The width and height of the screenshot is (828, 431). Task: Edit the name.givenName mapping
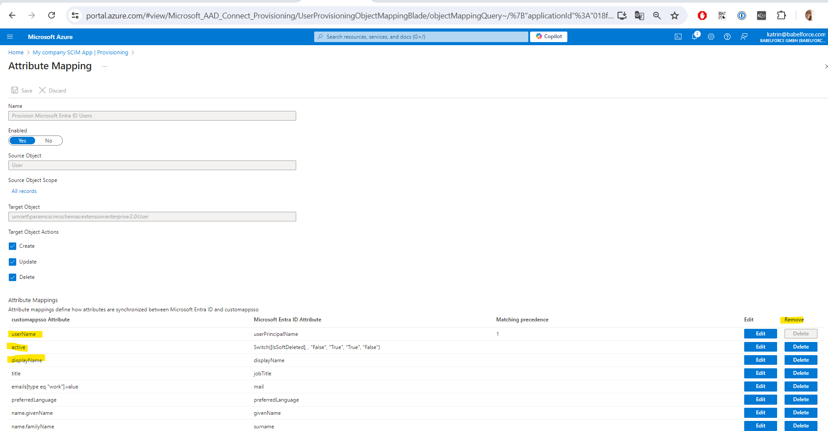click(x=760, y=413)
